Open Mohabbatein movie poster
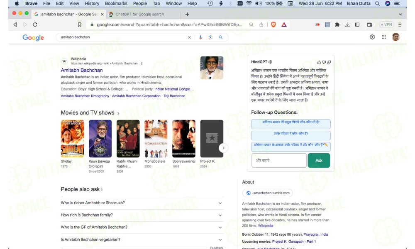Screen dimensions: 415x249 pos(156,139)
